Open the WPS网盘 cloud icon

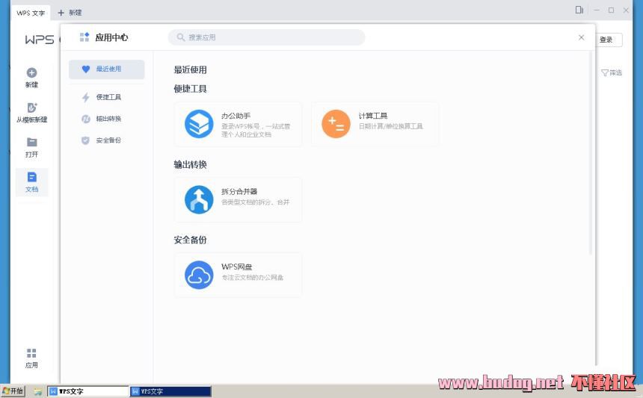(199, 275)
